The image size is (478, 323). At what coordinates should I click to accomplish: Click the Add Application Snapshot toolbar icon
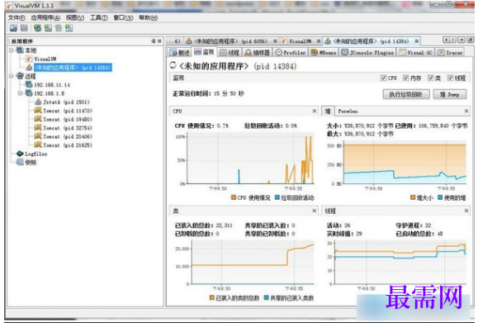tap(69, 28)
